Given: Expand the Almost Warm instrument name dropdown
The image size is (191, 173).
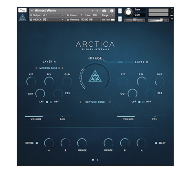Looking at the screenshot, I should pyautogui.click(x=32, y=11).
